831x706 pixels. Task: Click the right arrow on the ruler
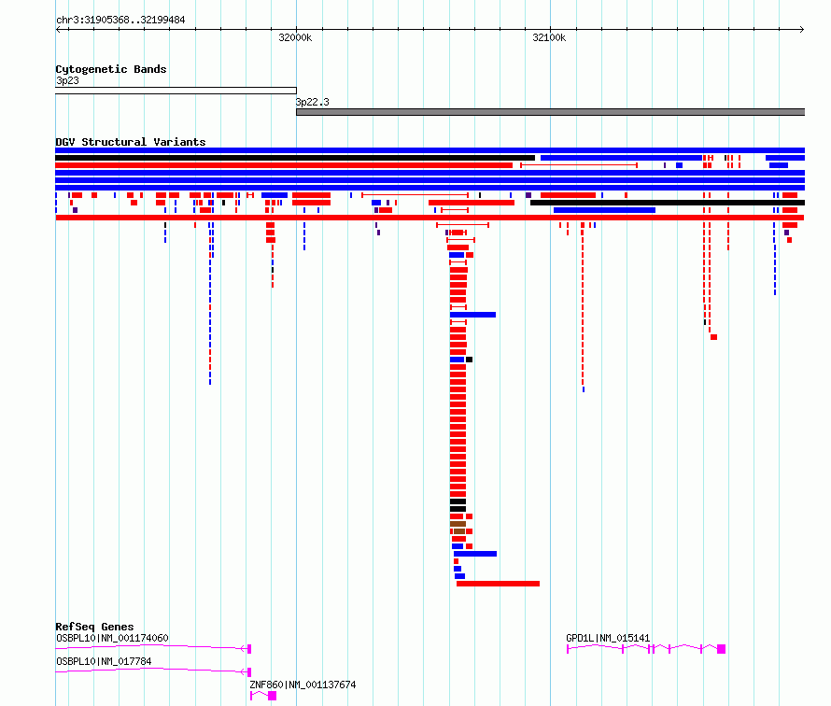click(x=802, y=30)
